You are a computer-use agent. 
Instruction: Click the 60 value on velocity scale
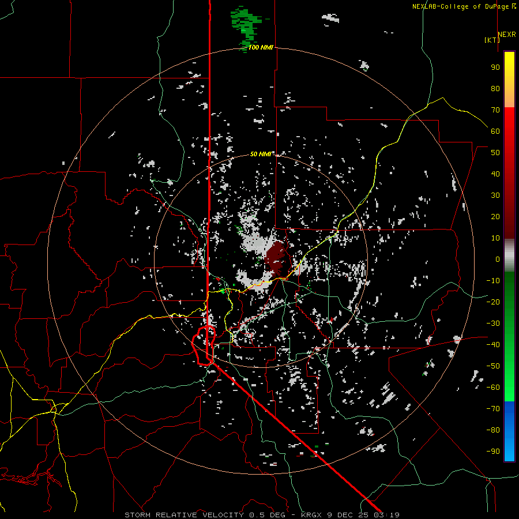point(495,131)
